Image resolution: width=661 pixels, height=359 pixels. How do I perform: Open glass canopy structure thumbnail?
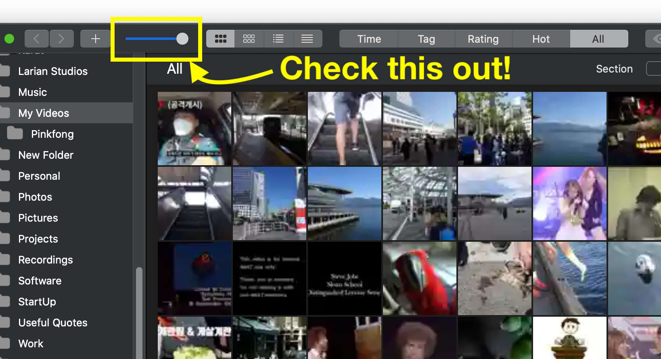[x=420, y=203]
